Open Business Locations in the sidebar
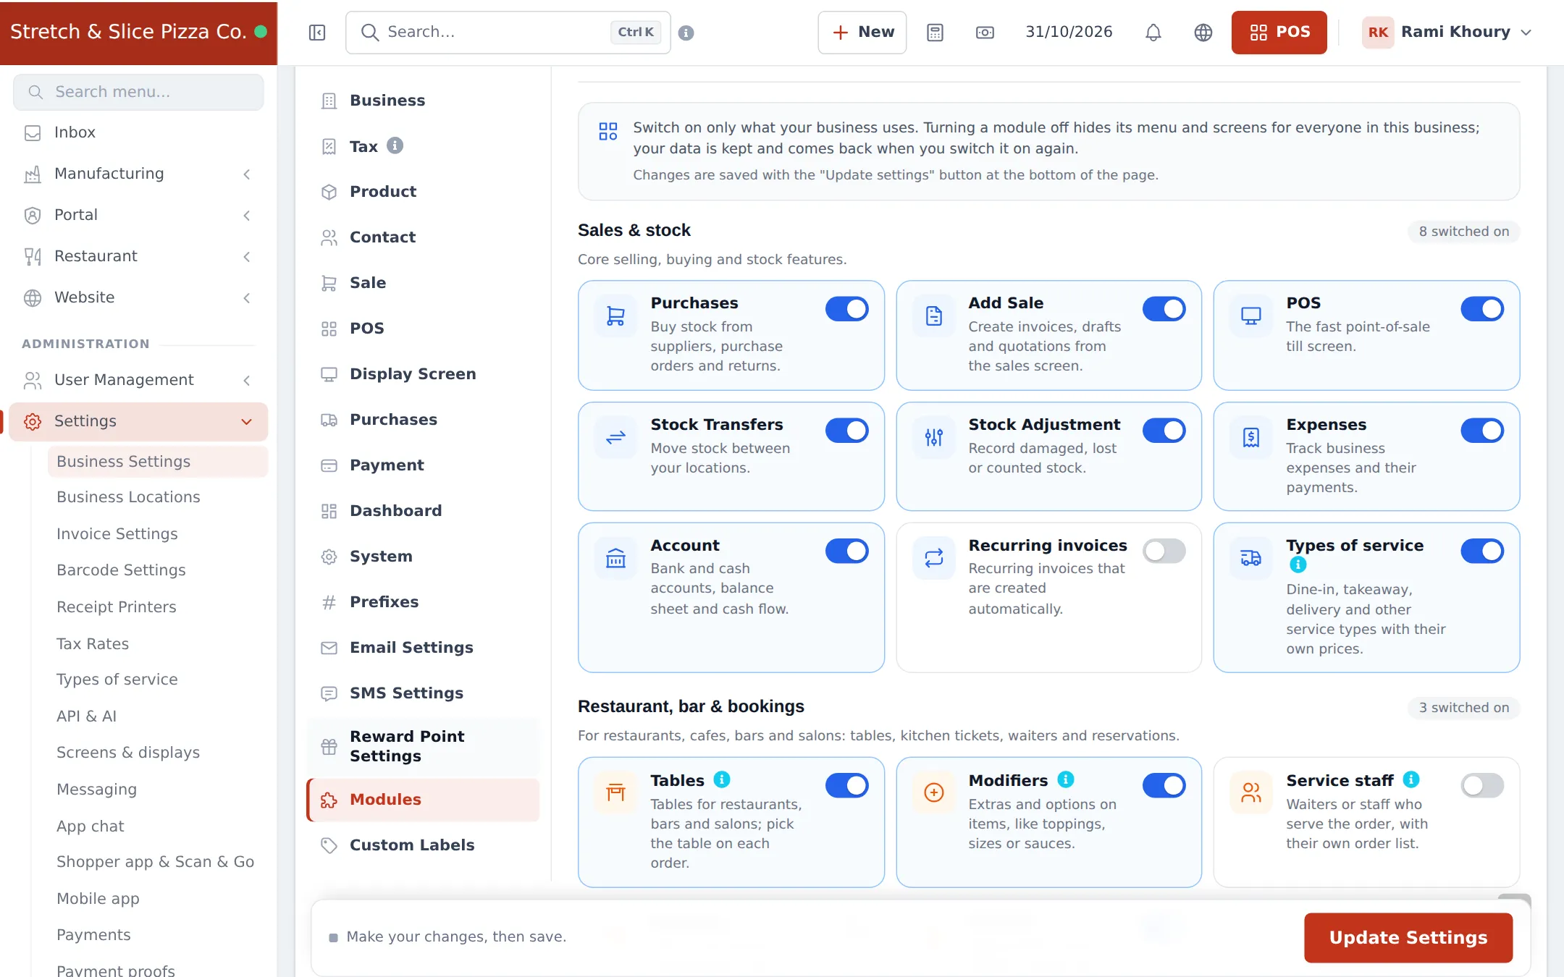The image size is (1564, 977). pos(158,497)
